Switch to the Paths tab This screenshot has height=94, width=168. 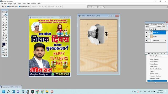[x=160, y=24]
